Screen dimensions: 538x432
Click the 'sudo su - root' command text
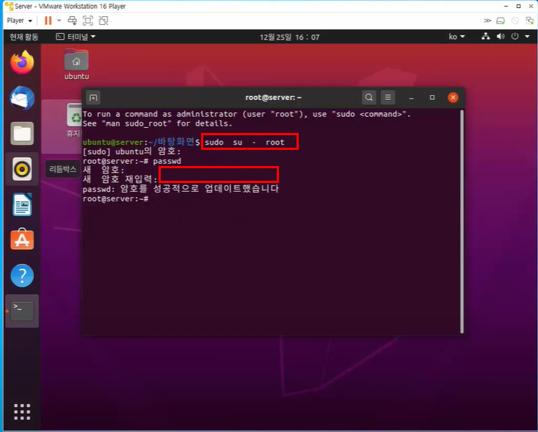[x=244, y=143]
